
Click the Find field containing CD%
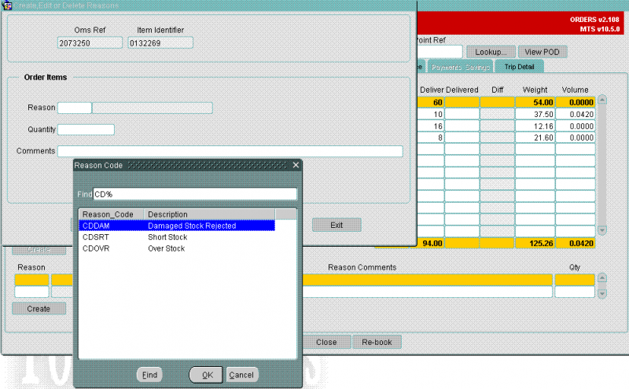pos(195,194)
